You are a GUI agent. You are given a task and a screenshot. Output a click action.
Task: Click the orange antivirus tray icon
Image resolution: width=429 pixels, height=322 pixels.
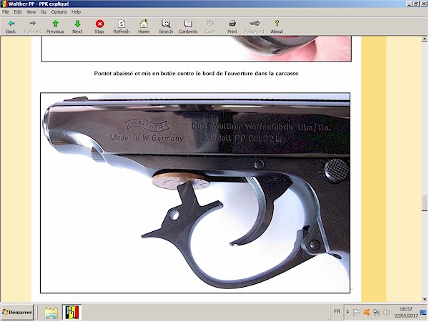pos(367,312)
